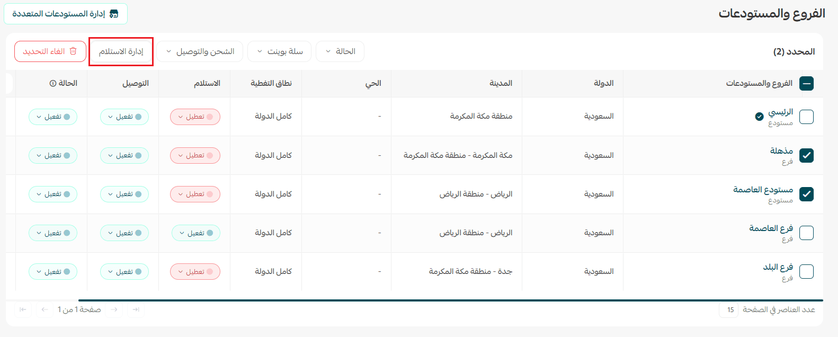Uncheck مستودع العاصمة row checkbox
Screen dimensions: 838x337
click(806, 194)
